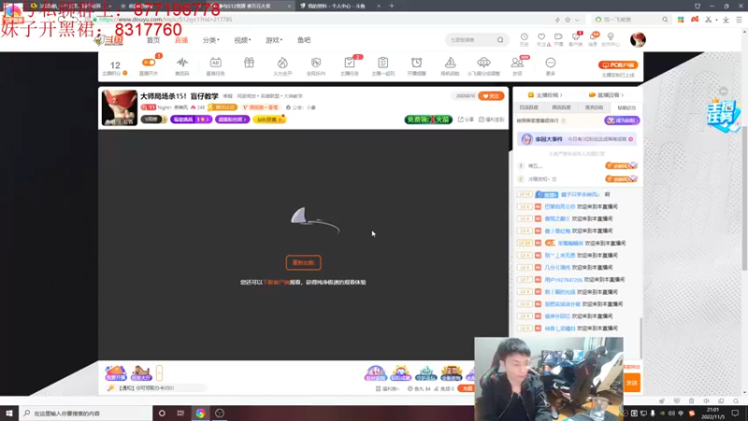Open Task View on the taskbar
This screenshot has height=421, width=748.
pyautogui.click(x=180, y=413)
